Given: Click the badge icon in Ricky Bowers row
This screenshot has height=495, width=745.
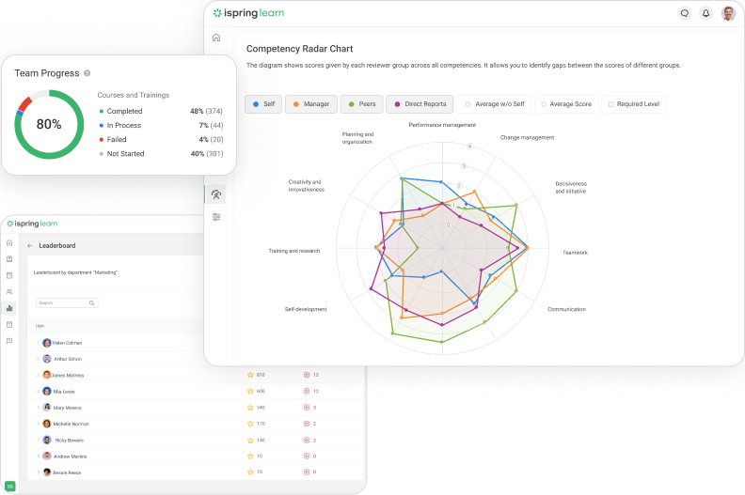Looking at the screenshot, I should point(307,440).
